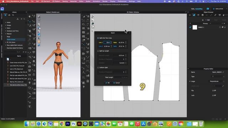Open Illustrator from the dock
Image resolution: width=228 pixels, height=128 pixels.
(x=79, y=124)
